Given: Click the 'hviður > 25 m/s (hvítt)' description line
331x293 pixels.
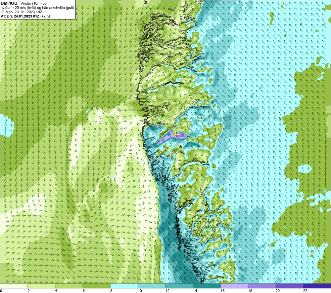Looking at the screenshot, I should pos(37,8).
